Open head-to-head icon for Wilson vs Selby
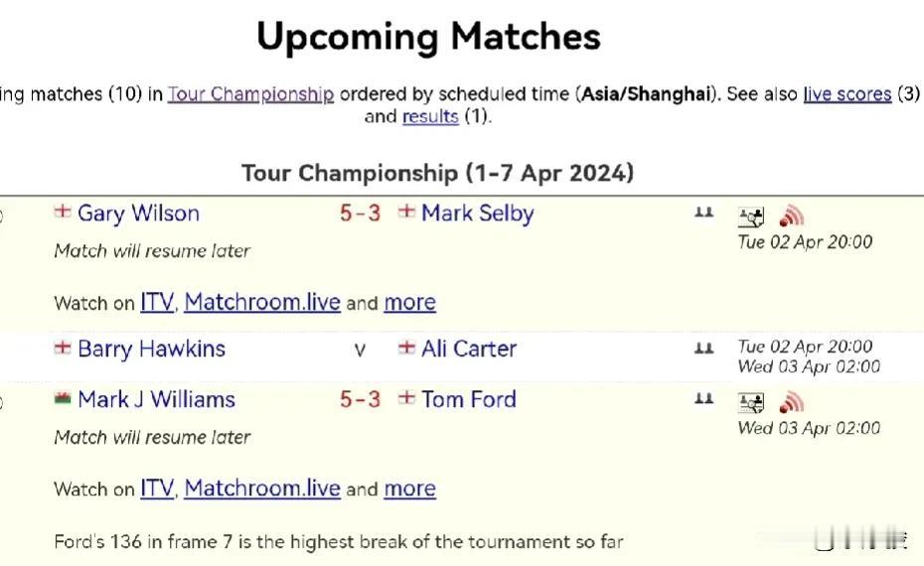Image resolution: width=924 pixels, height=566 pixels. pos(703,212)
